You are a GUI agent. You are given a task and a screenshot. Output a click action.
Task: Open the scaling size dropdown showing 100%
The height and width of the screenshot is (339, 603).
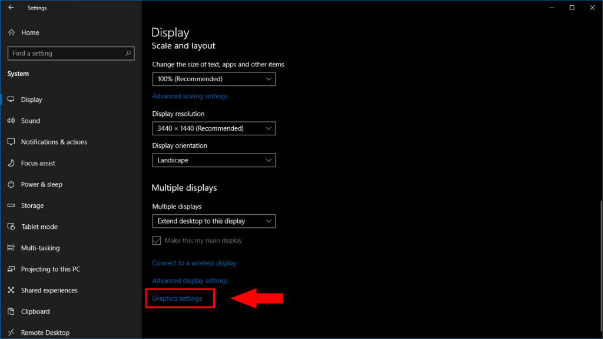214,79
